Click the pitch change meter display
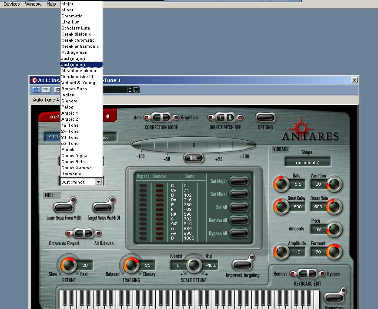The width and height of the screenshot is (378, 309). click(194, 145)
